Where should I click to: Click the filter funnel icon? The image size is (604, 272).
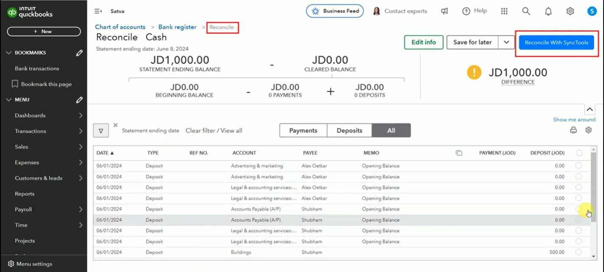tap(101, 131)
